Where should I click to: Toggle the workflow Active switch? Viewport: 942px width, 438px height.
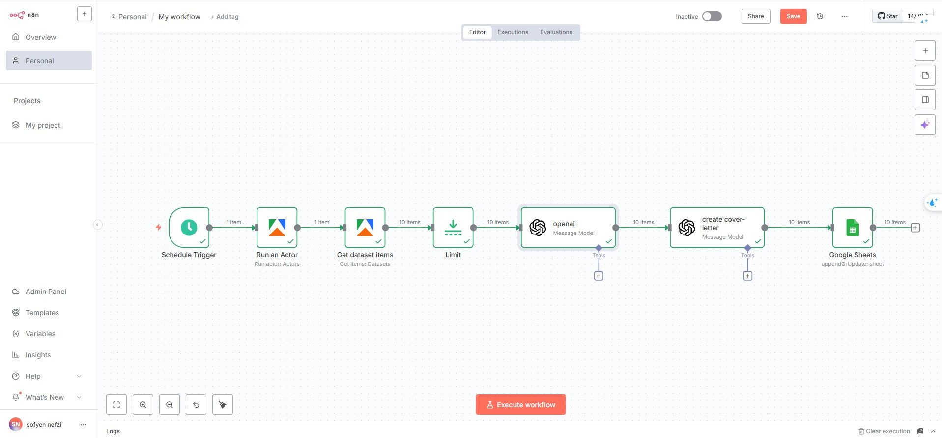tap(712, 16)
